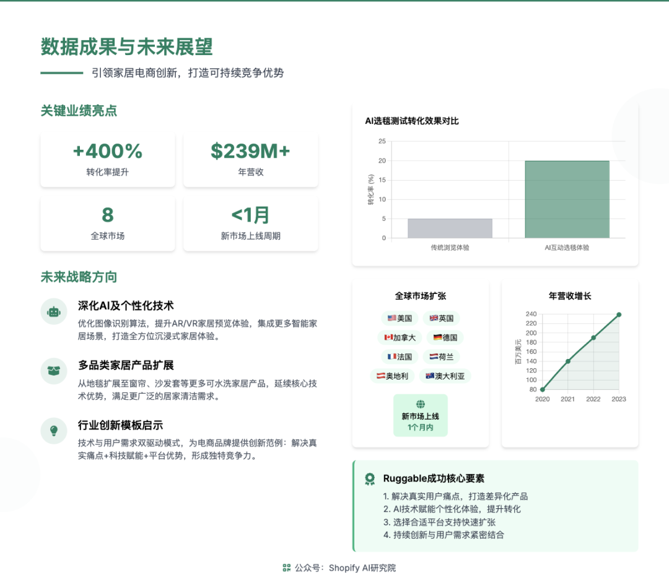Click the y-axis label 转化率 (%)
Viewport: 669px width, 588px height.
click(371, 190)
